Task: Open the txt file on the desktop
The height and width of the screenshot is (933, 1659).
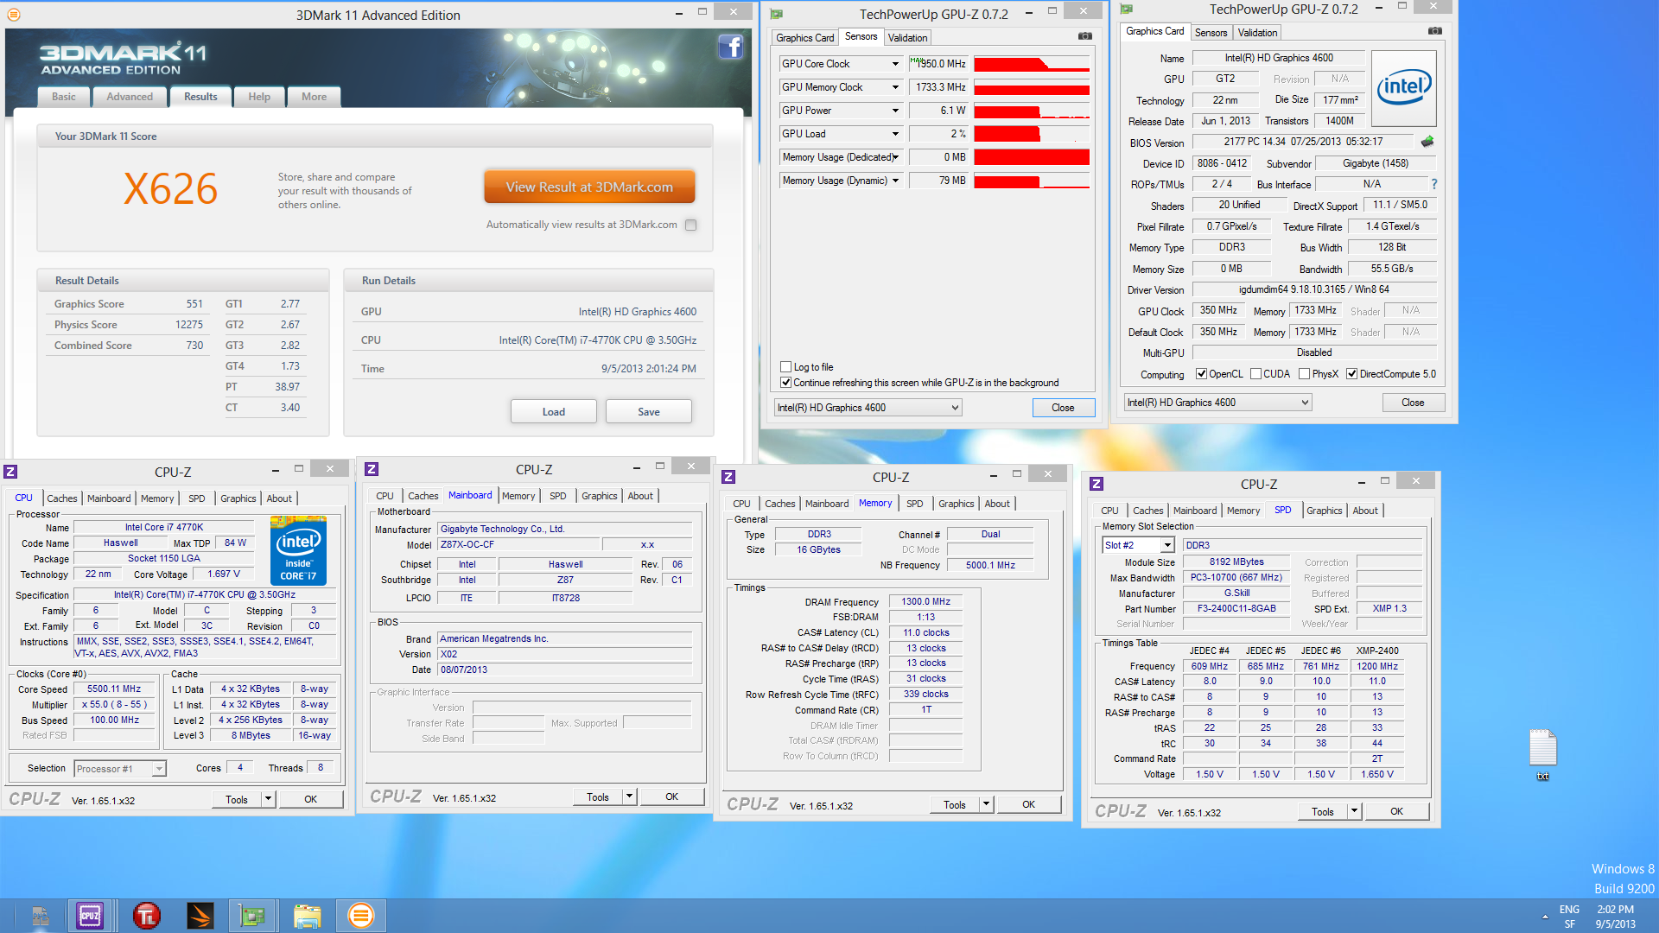Action: click(x=1543, y=754)
